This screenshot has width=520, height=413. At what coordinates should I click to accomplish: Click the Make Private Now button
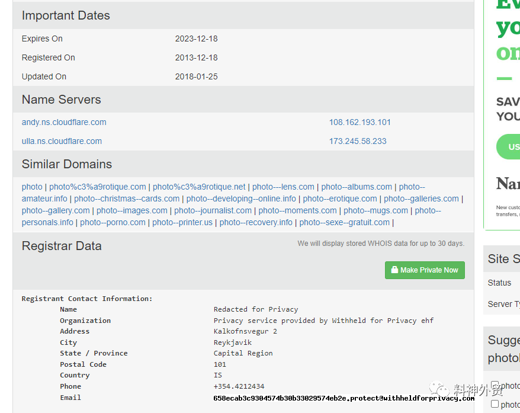pyautogui.click(x=425, y=270)
